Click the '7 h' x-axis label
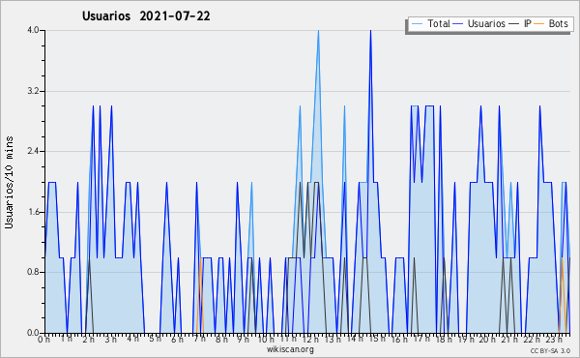Screen dimensions: 580x358 pyautogui.click(x=200, y=339)
